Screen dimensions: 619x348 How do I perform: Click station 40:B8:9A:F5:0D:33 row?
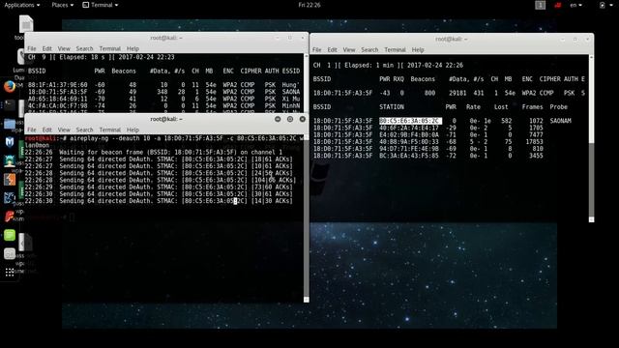pyautogui.click(x=427, y=142)
